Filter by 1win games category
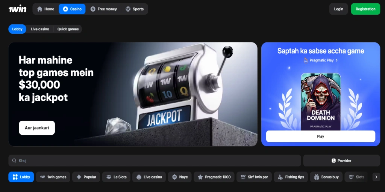This screenshot has height=192, width=385. [53, 177]
